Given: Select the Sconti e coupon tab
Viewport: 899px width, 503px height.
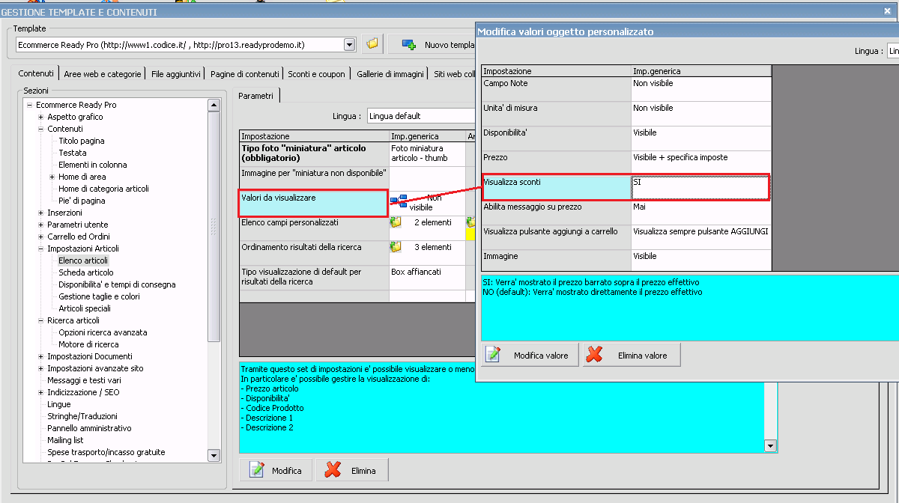Looking at the screenshot, I should tap(317, 74).
